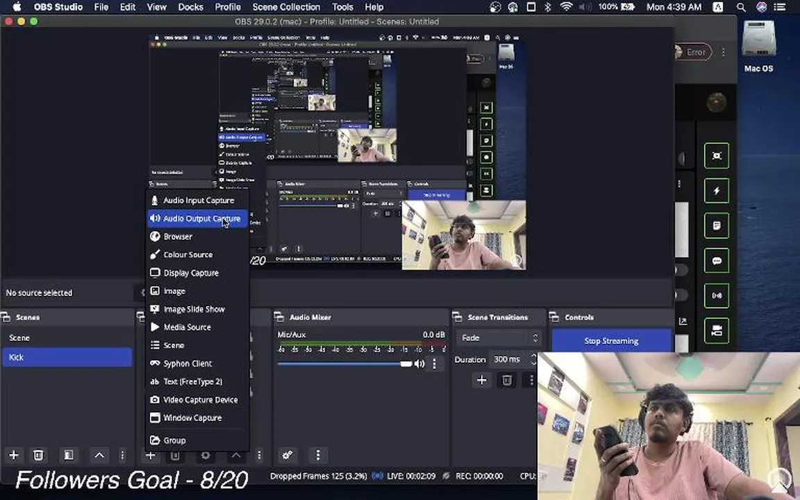Screen dimensions: 800x500
Task: Select Syphon Client source
Action: [x=197, y=363]
